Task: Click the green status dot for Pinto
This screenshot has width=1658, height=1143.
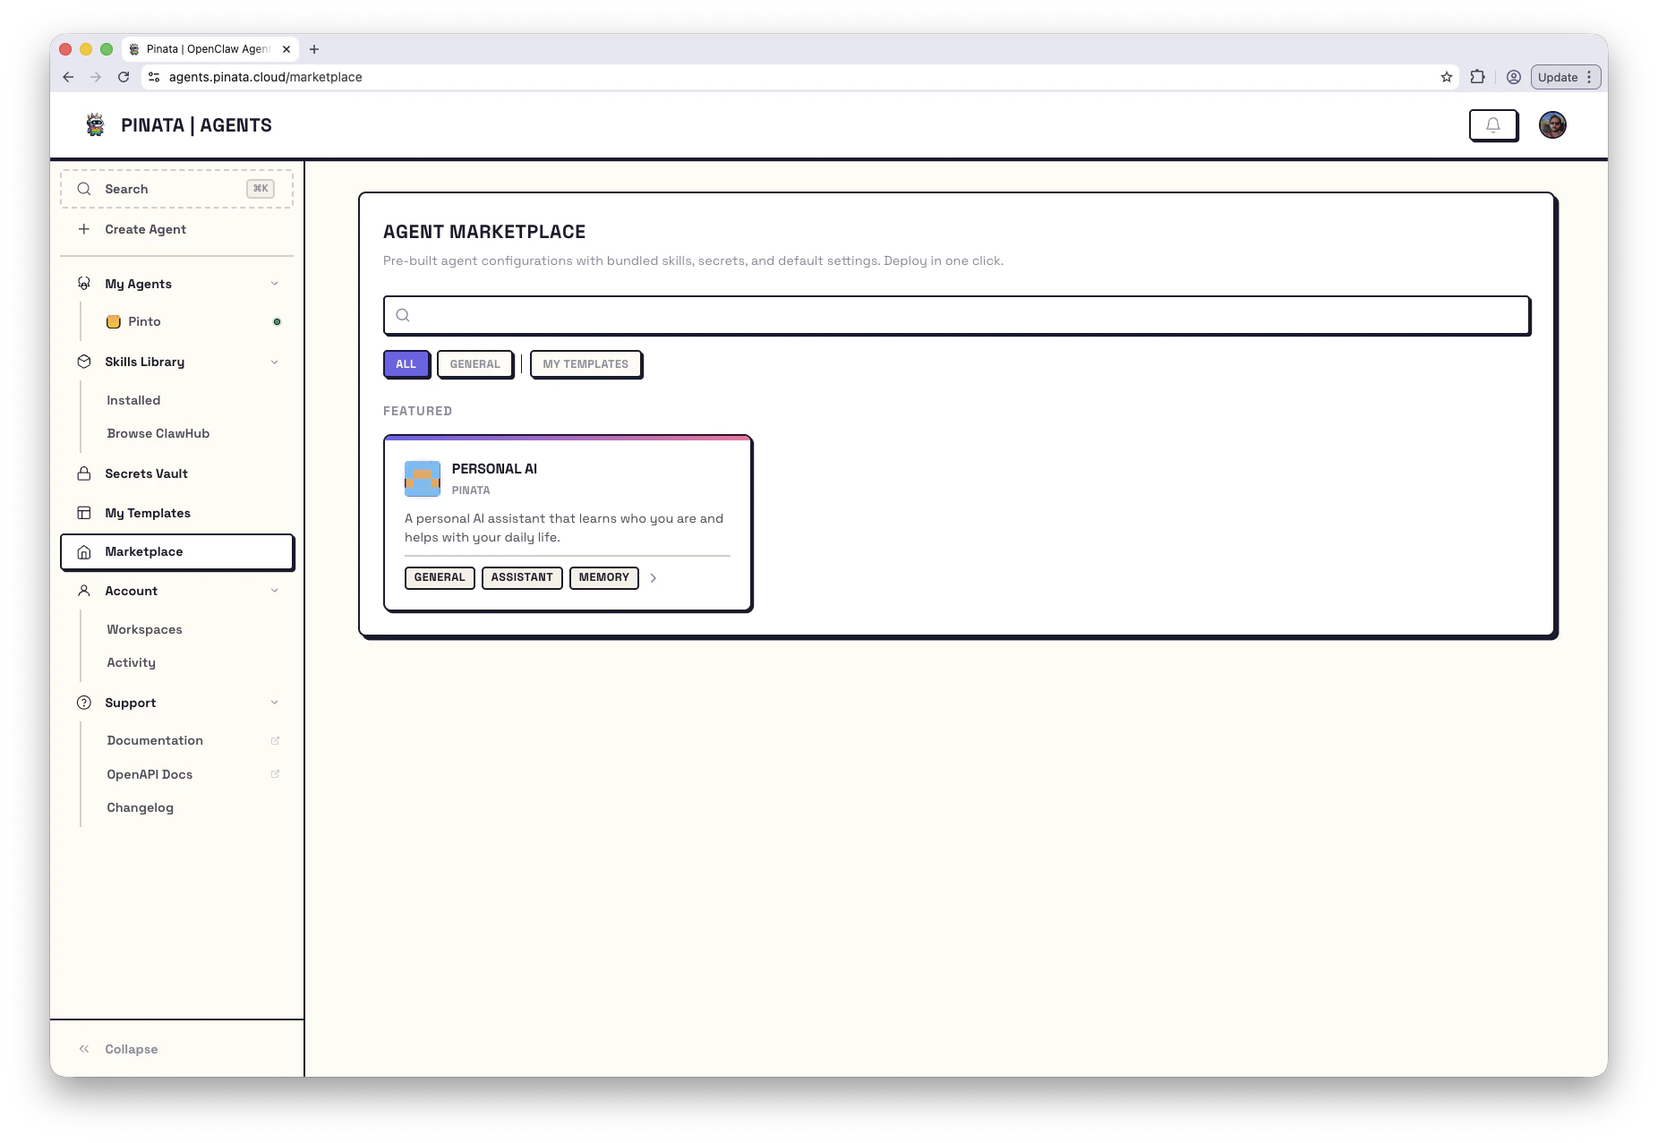Action: click(277, 321)
